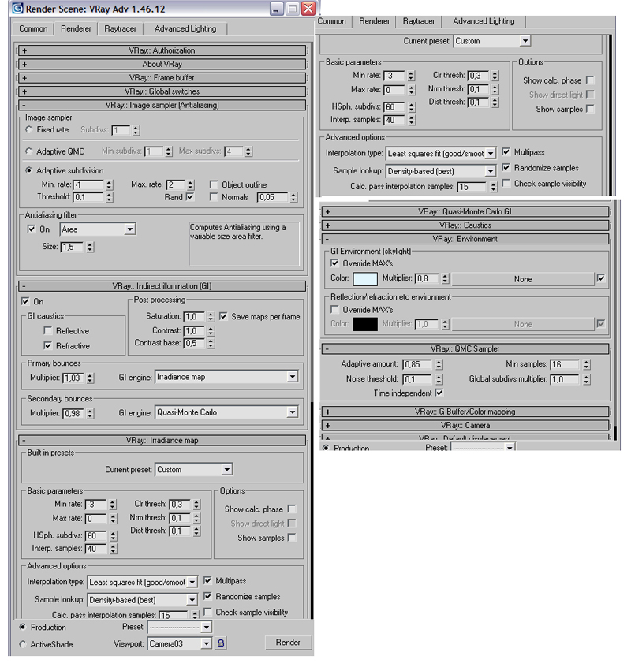Pick the GI Environment skylight color swatch
631x667 pixels.
[365, 278]
